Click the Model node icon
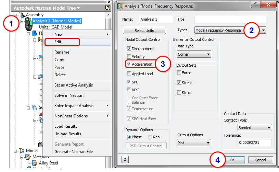This screenshot has height=172, width=279. 22,151
